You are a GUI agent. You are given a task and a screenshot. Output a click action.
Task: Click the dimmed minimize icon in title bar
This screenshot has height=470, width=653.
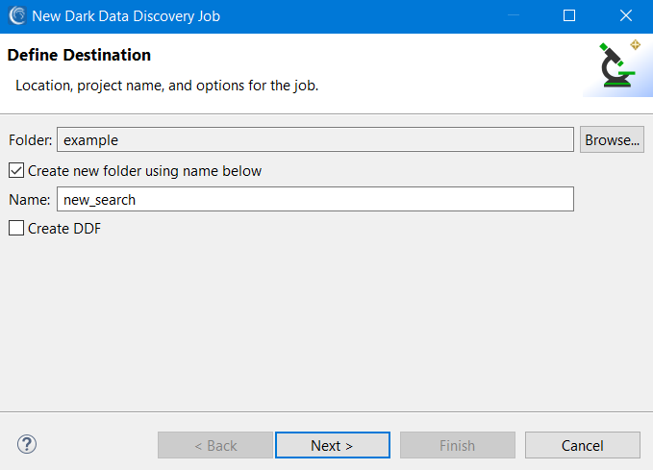pos(514,15)
